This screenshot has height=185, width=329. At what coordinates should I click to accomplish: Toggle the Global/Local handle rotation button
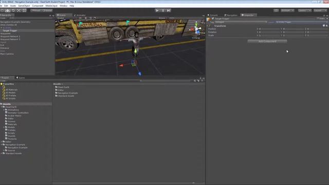[x=47, y=10]
